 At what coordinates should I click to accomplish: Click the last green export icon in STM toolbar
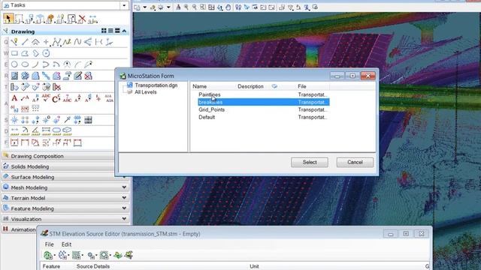[129, 255]
